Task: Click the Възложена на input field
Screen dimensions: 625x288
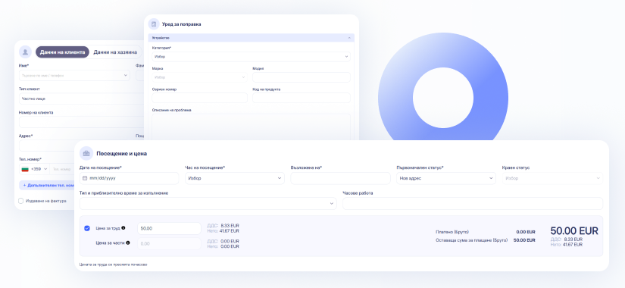Action: (340, 178)
